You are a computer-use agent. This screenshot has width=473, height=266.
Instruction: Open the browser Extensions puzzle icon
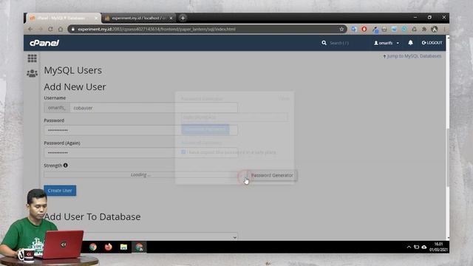424,30
